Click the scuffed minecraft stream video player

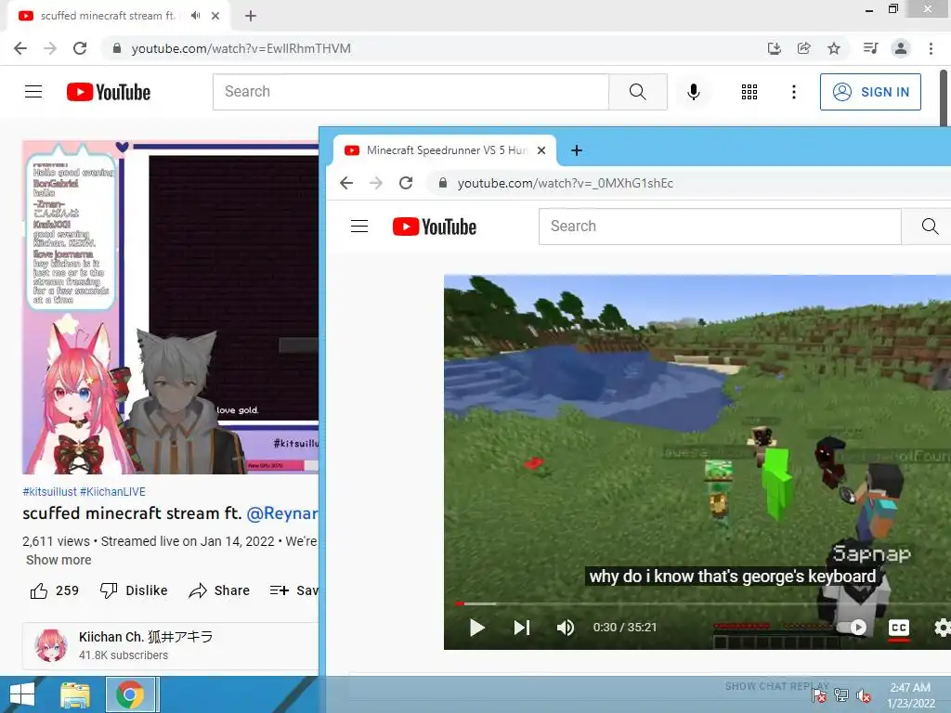tap(171, 307)
